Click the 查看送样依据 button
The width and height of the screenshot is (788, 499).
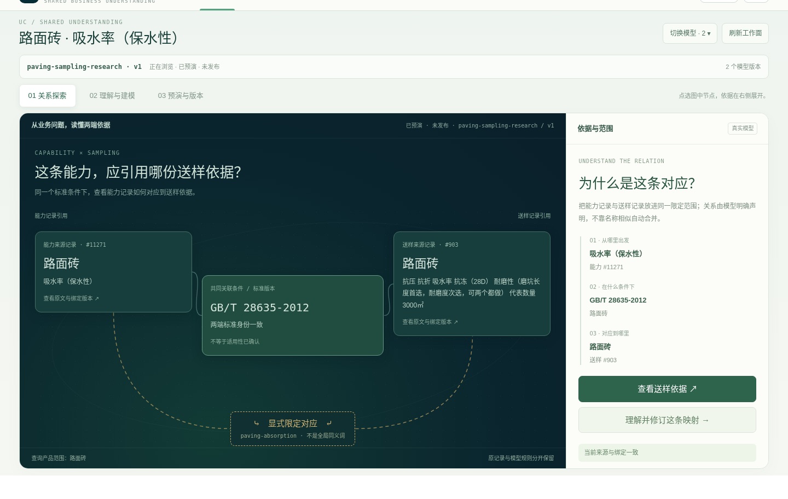pyautogui.click(x=667, y=389)
